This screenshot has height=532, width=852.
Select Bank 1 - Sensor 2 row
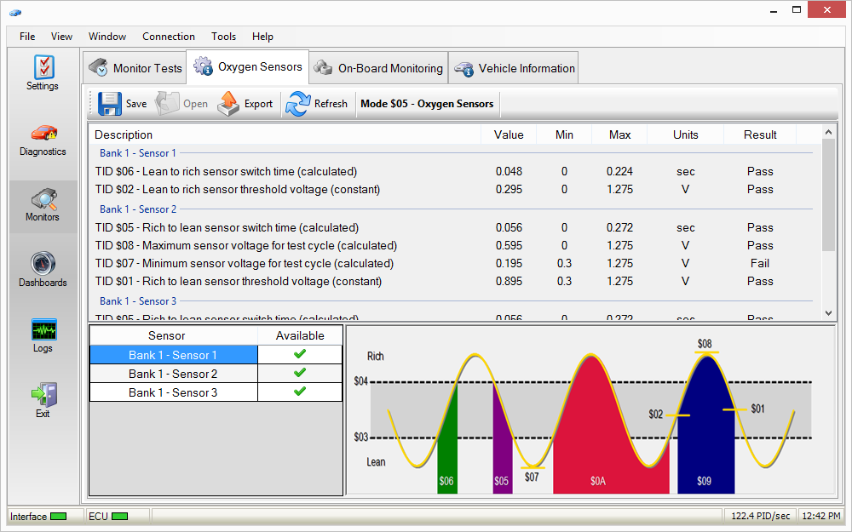coord(173,374)
